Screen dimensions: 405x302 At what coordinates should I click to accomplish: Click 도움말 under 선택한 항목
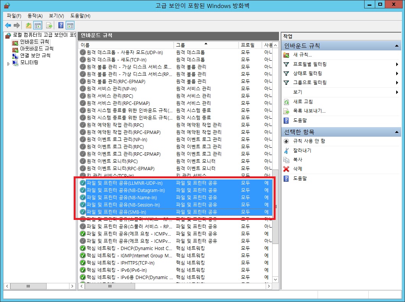tap(300, 178)
